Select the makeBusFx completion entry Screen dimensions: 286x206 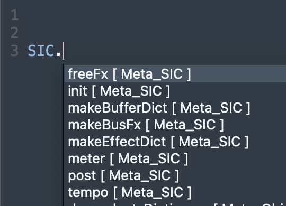[175, 125]
